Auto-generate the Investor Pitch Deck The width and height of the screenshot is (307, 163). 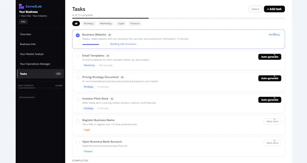270,100
